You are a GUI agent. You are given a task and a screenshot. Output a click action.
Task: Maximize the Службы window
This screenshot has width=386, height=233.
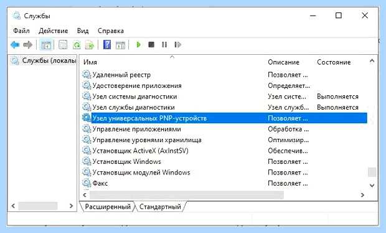coord(339,16)
